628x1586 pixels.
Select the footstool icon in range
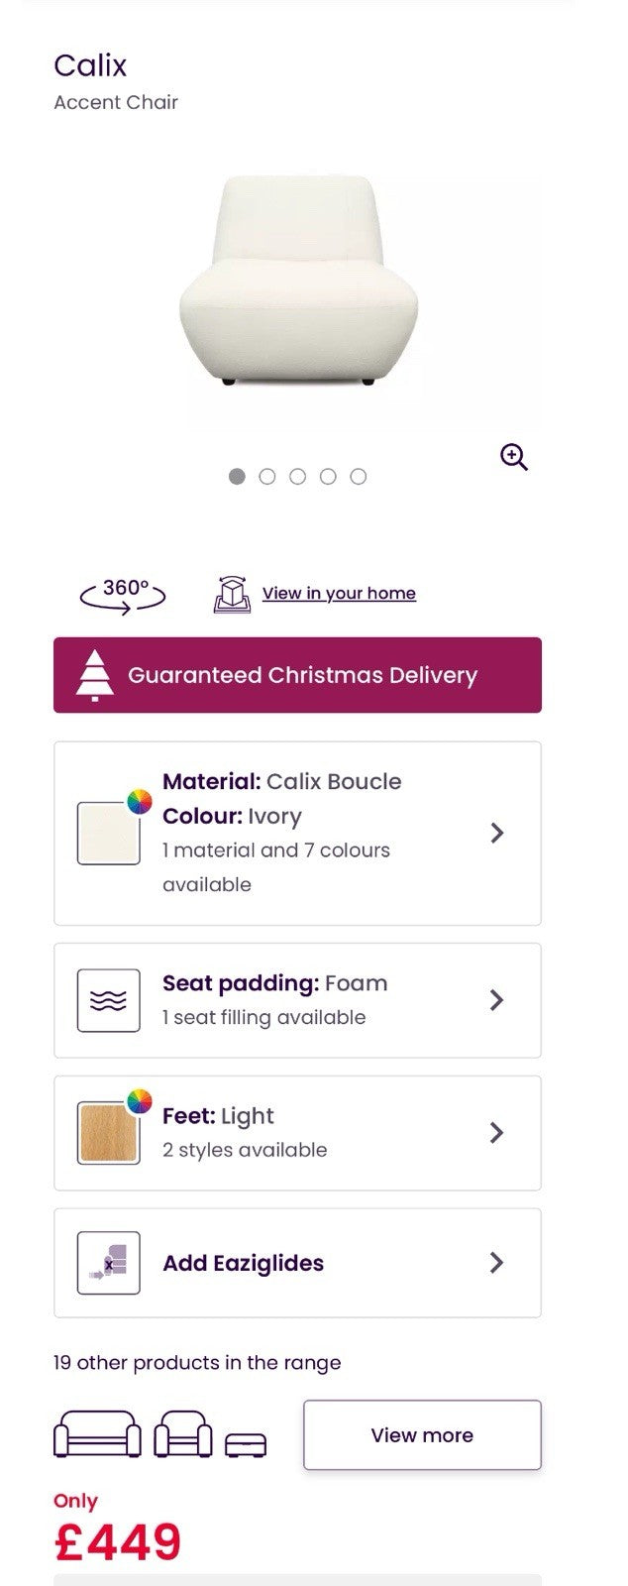pyautogui.click(x=246, y=1444)
